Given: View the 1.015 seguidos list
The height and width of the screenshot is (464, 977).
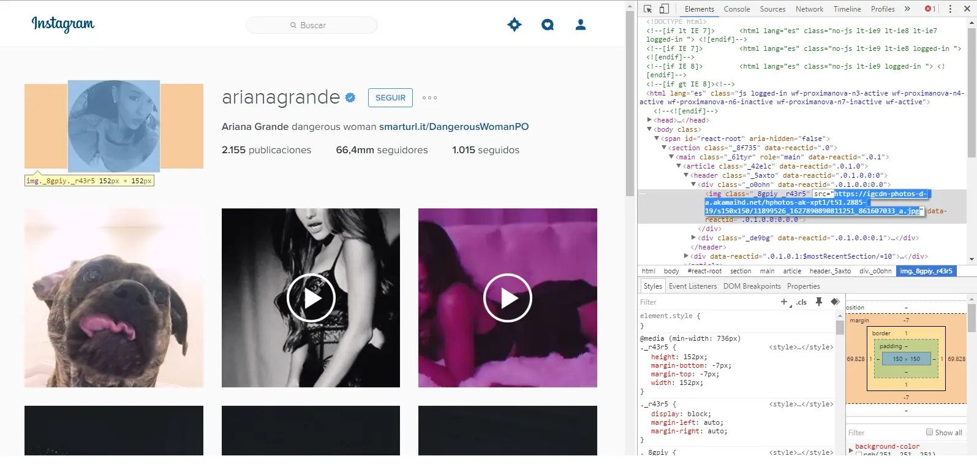Looking at the screenshot, I should click(486, 150).
